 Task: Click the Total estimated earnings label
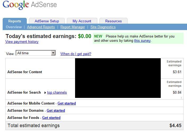click(x=33, y=126)
